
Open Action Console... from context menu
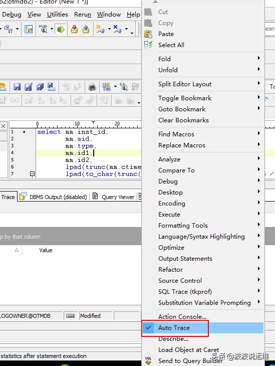point(203,316)
